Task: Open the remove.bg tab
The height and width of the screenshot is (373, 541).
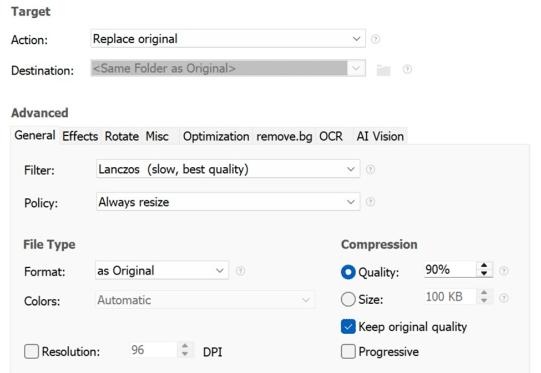Action: (x=284, y=136)
